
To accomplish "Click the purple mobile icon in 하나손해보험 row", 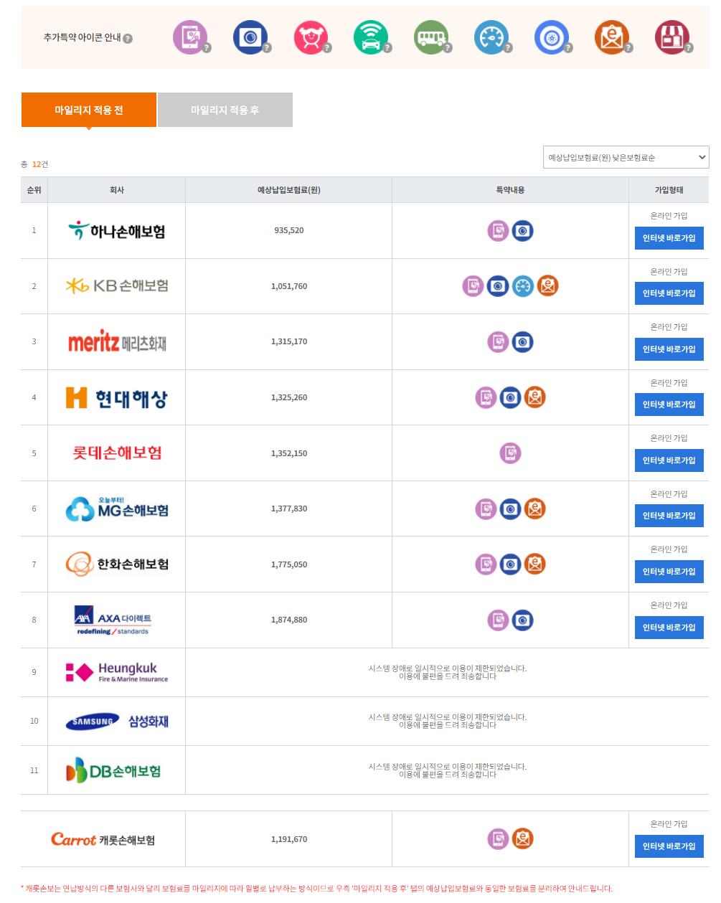I will pyautogui.click(x=498, y=231).
